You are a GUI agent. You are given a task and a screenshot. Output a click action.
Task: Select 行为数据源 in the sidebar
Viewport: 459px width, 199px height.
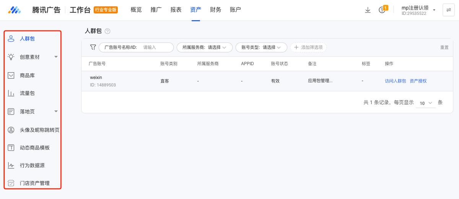[x=33, y=165]
